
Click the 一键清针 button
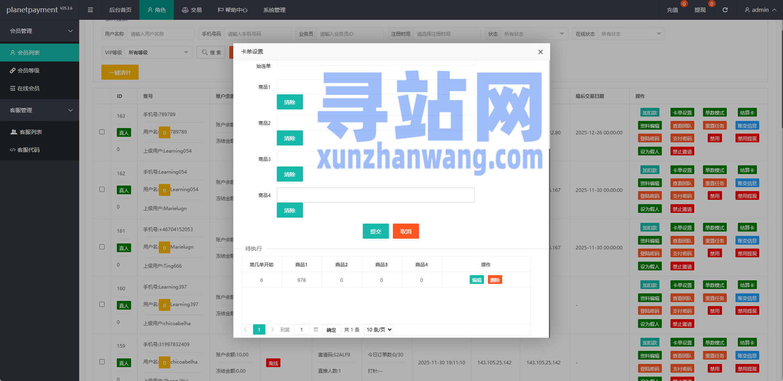(120, 72)
